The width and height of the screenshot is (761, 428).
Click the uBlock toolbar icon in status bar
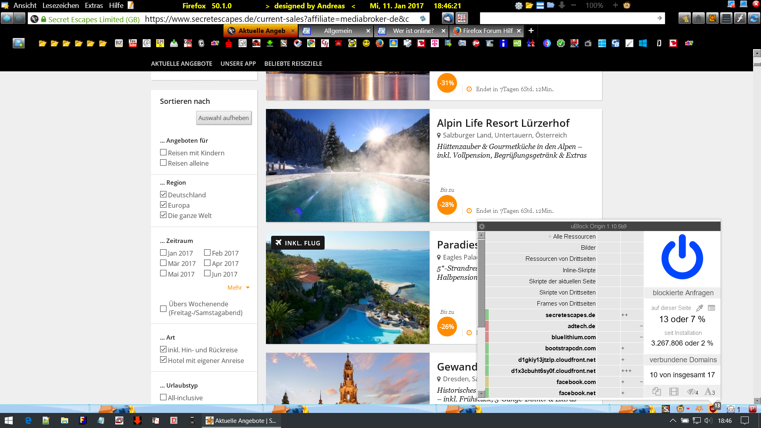coord(713,409)
